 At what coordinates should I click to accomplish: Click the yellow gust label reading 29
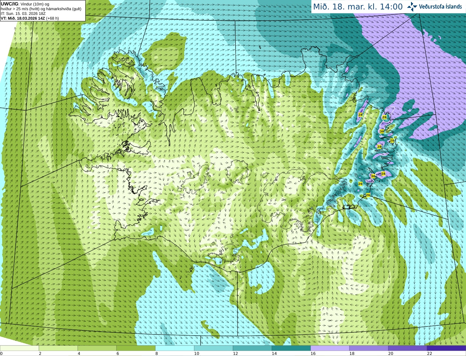tap(392, 141)
